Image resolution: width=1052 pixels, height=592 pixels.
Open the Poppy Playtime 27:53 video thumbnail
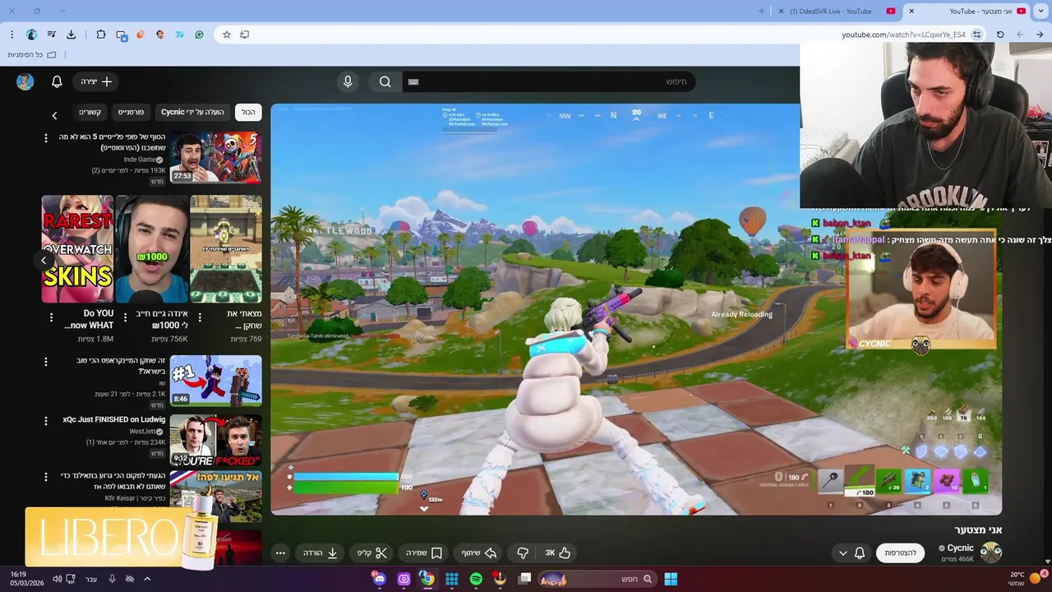click(215, 157)
